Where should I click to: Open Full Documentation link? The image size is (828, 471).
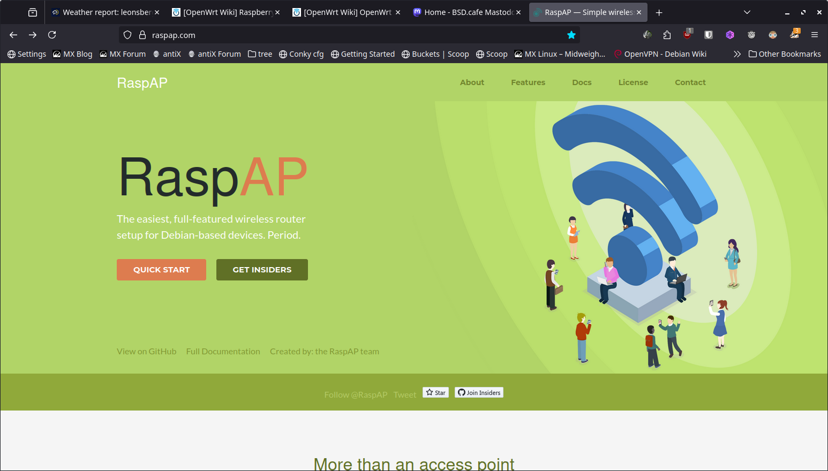223,352
